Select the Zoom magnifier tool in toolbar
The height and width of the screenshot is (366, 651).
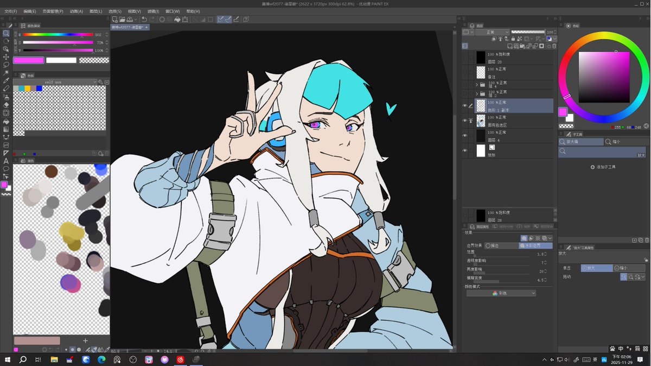[6, 33]
